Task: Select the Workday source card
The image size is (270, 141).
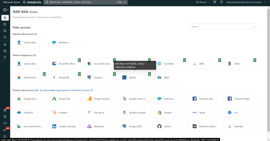Action: [x=240, y=126]
